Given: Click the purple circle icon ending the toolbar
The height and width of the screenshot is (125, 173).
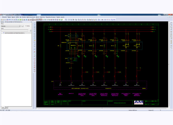Looking at the screenshot, I should click(x=114, y=20).
